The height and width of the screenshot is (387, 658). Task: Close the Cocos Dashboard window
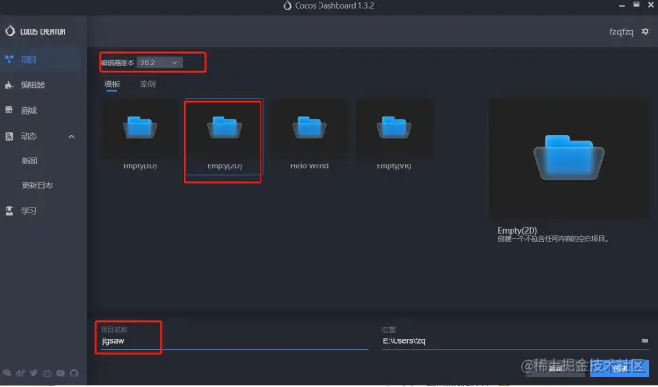(651, 5)
